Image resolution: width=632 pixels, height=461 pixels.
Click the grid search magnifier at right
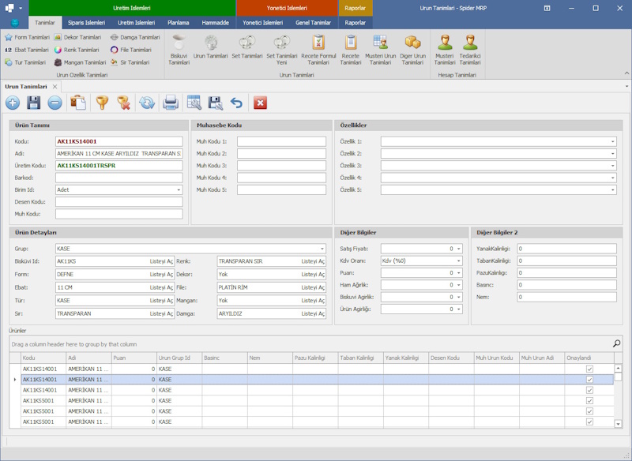pyautogui.click(x=617, y=344)
